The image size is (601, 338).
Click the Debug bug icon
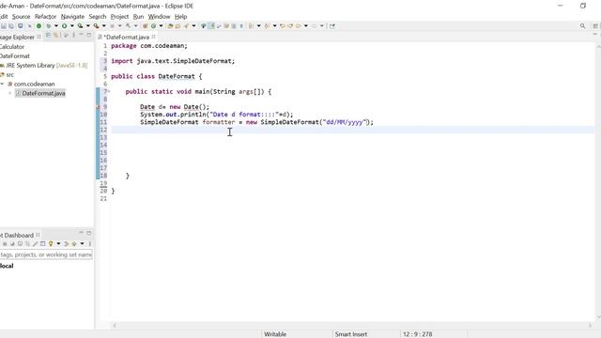pos(49,26)
